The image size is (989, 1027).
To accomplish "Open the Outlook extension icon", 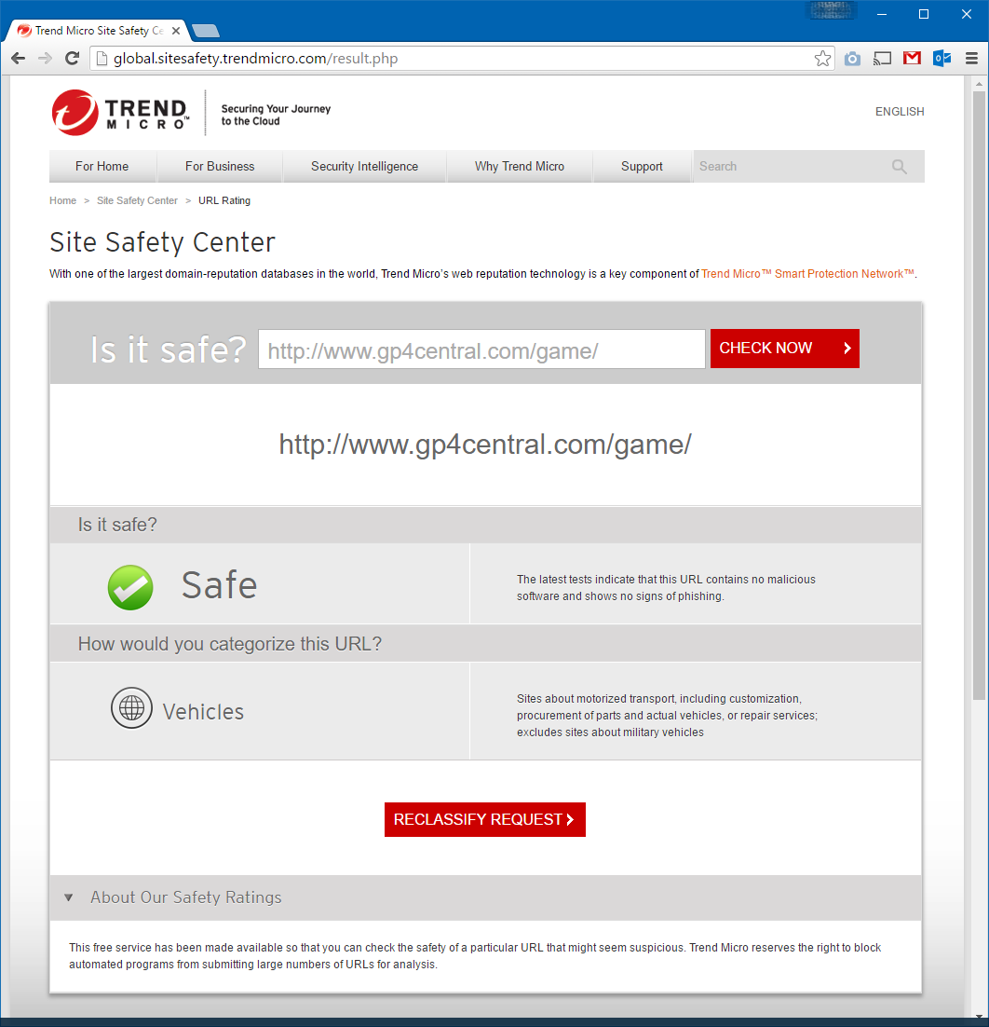I will [942, 59].
